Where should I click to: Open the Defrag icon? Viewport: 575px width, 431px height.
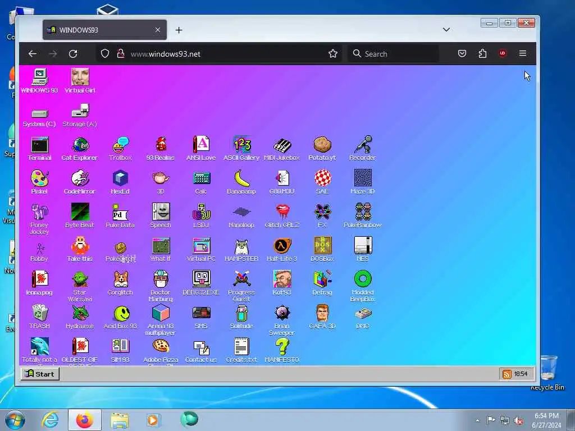point(322,283)
